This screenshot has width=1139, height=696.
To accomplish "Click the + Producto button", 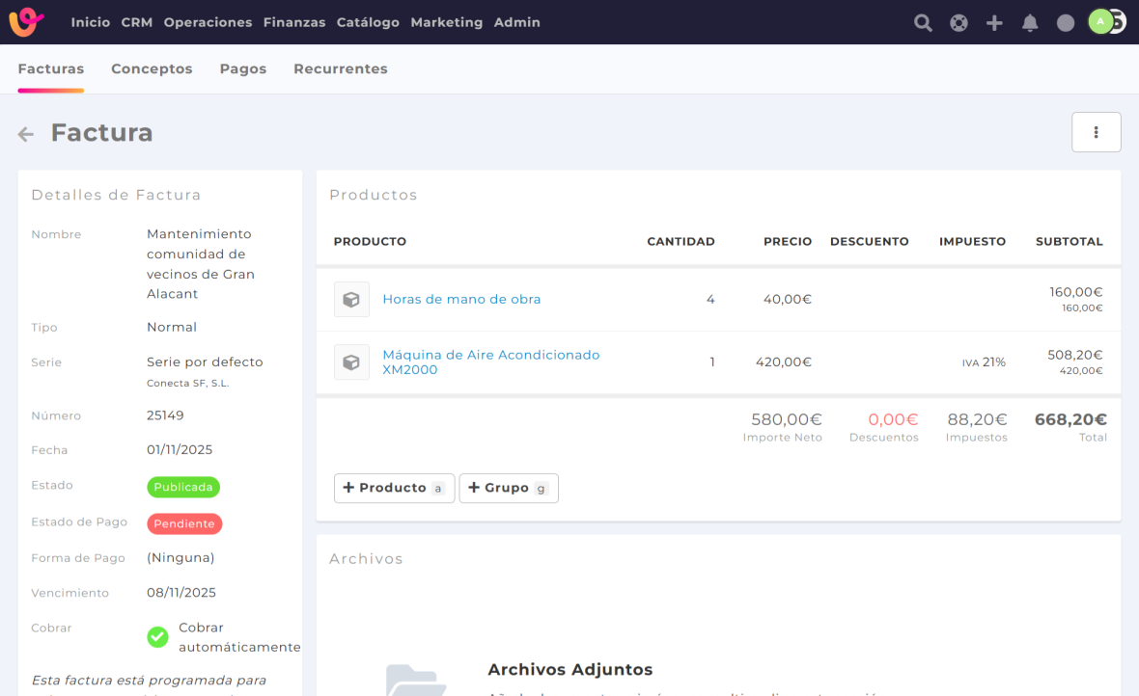I will point(394,488).
